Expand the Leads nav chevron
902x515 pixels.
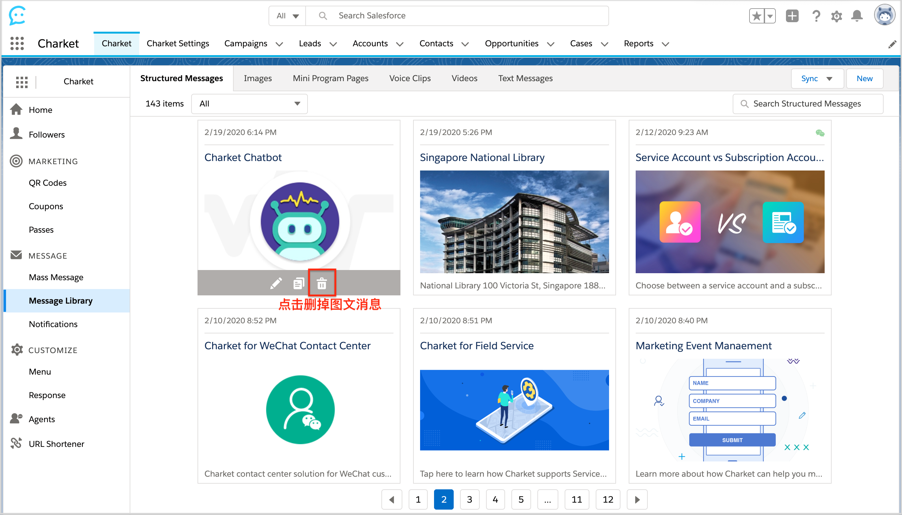(333, 44)
